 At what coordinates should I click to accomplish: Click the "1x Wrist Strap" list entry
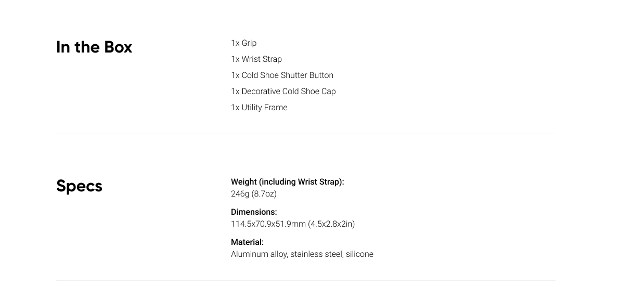[256, 59]
